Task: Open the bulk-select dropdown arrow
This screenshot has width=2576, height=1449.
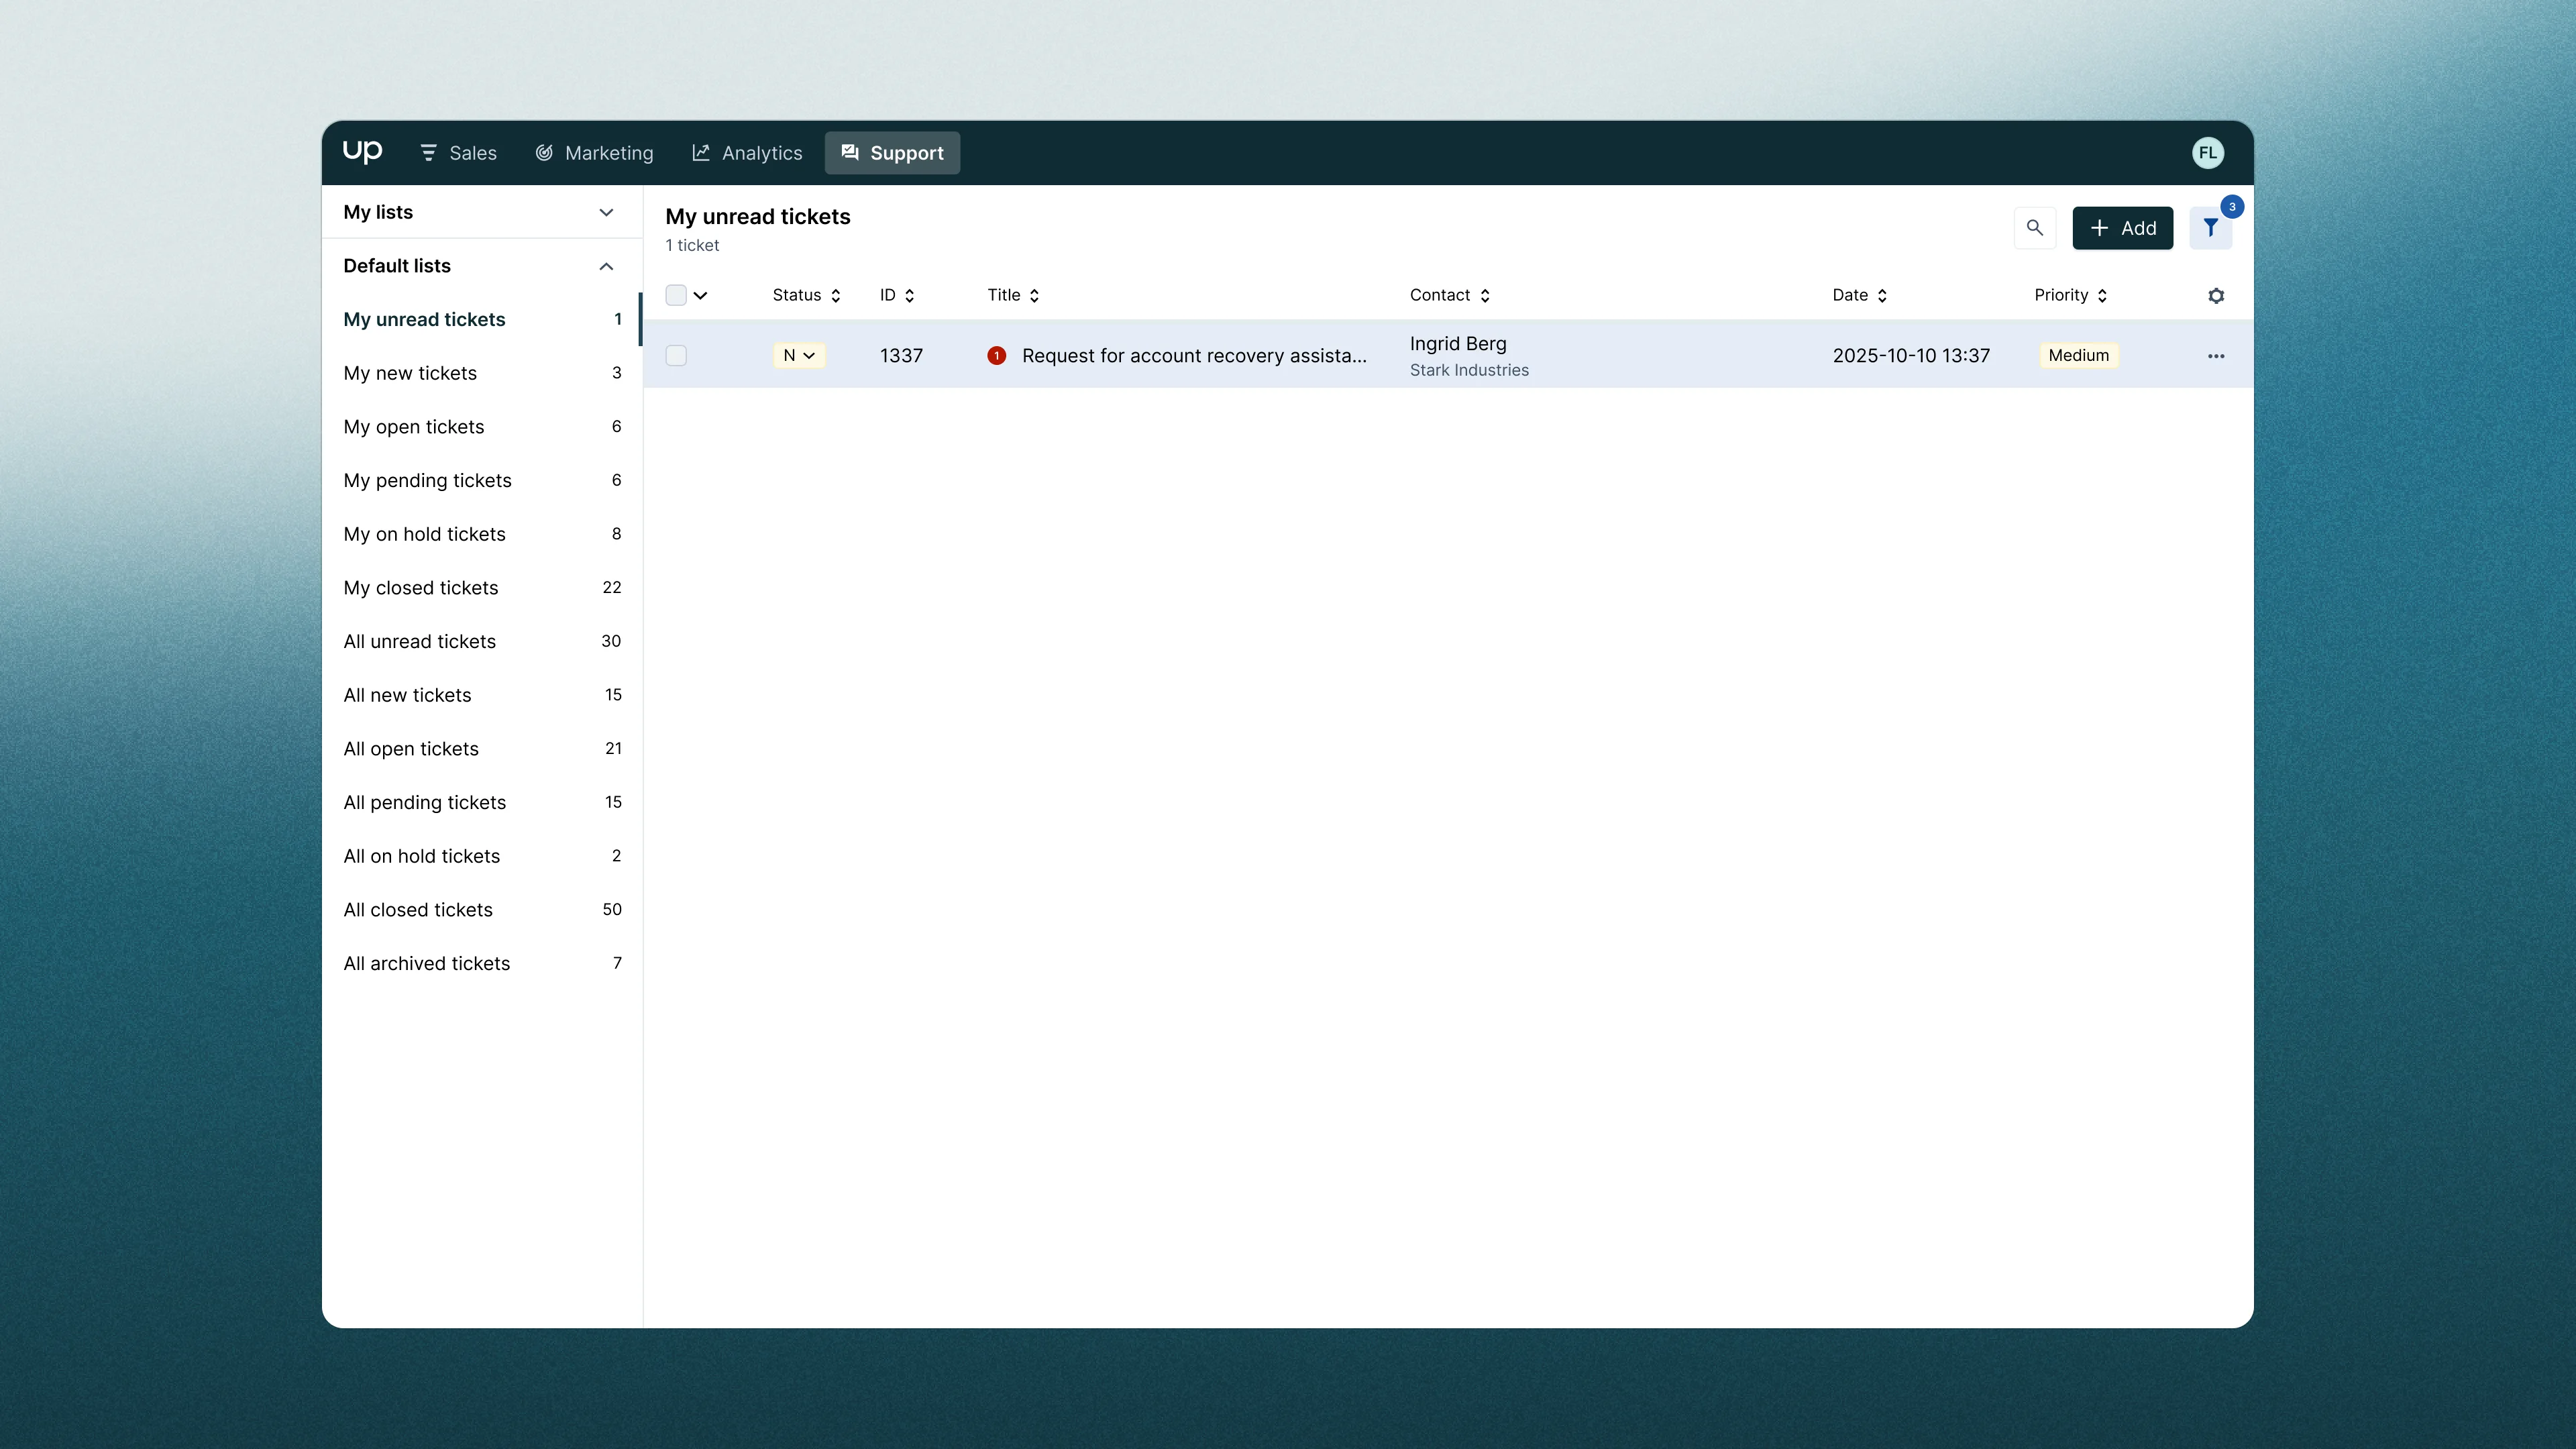Action: (x=700, y=295)
